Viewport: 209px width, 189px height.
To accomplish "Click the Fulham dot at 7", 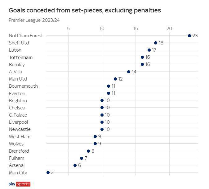I will (82, 158).
